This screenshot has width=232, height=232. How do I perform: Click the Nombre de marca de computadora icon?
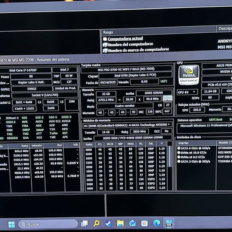click(x=105, y=50)
